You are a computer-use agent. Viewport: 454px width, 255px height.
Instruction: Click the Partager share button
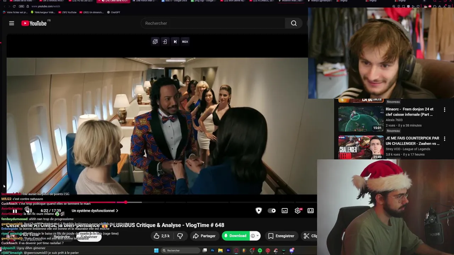click(x=204, y=236)
